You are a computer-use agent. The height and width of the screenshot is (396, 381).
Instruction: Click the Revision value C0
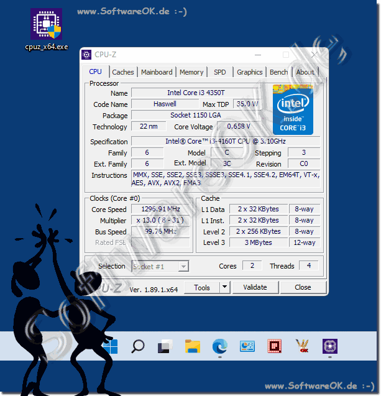[x=304, y=163]
